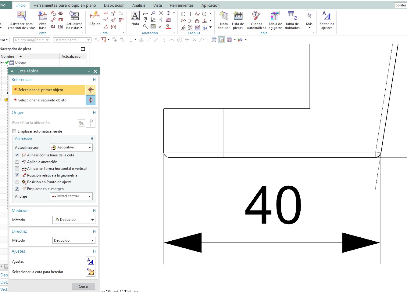
Task: Open the Autoalineación Asociativo dropdown
Action: (71, 147)
